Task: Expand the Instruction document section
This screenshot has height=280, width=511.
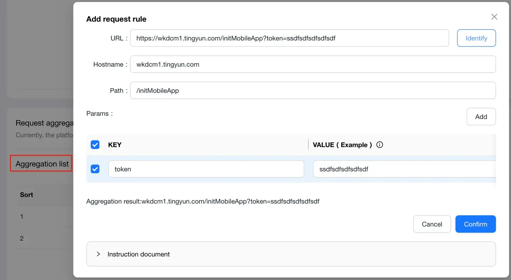Action: tap(99, 254)
